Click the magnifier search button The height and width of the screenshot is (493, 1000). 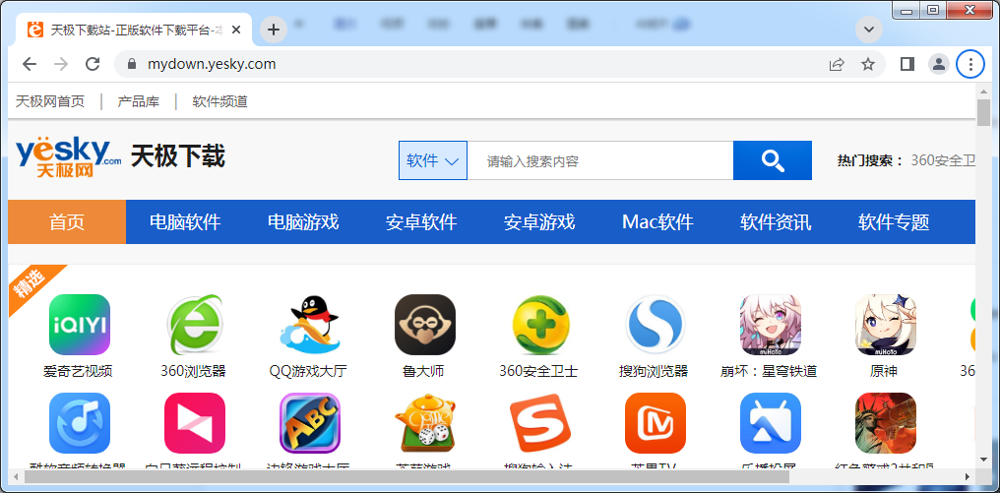[773, 160]
